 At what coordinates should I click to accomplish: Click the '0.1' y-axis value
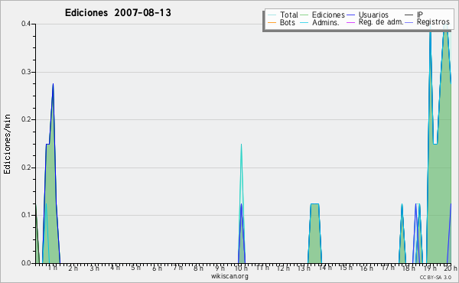[x=26, y=215]
